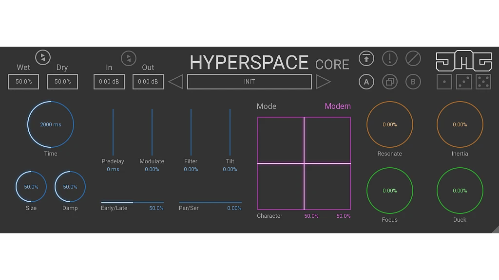Viewport: 499px width, 280px height.
Task: Click the Predelay 0 ms value
Action: 113,170
